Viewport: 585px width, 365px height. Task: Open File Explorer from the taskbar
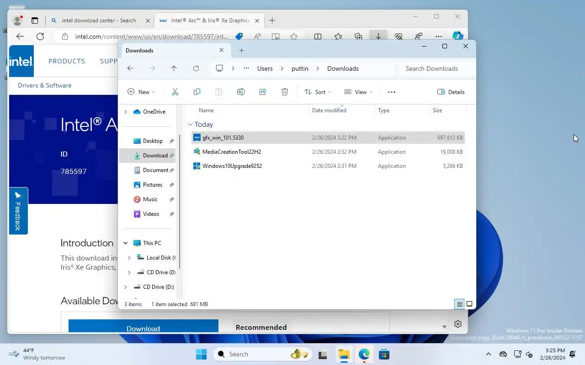click(x=344, y=354)
